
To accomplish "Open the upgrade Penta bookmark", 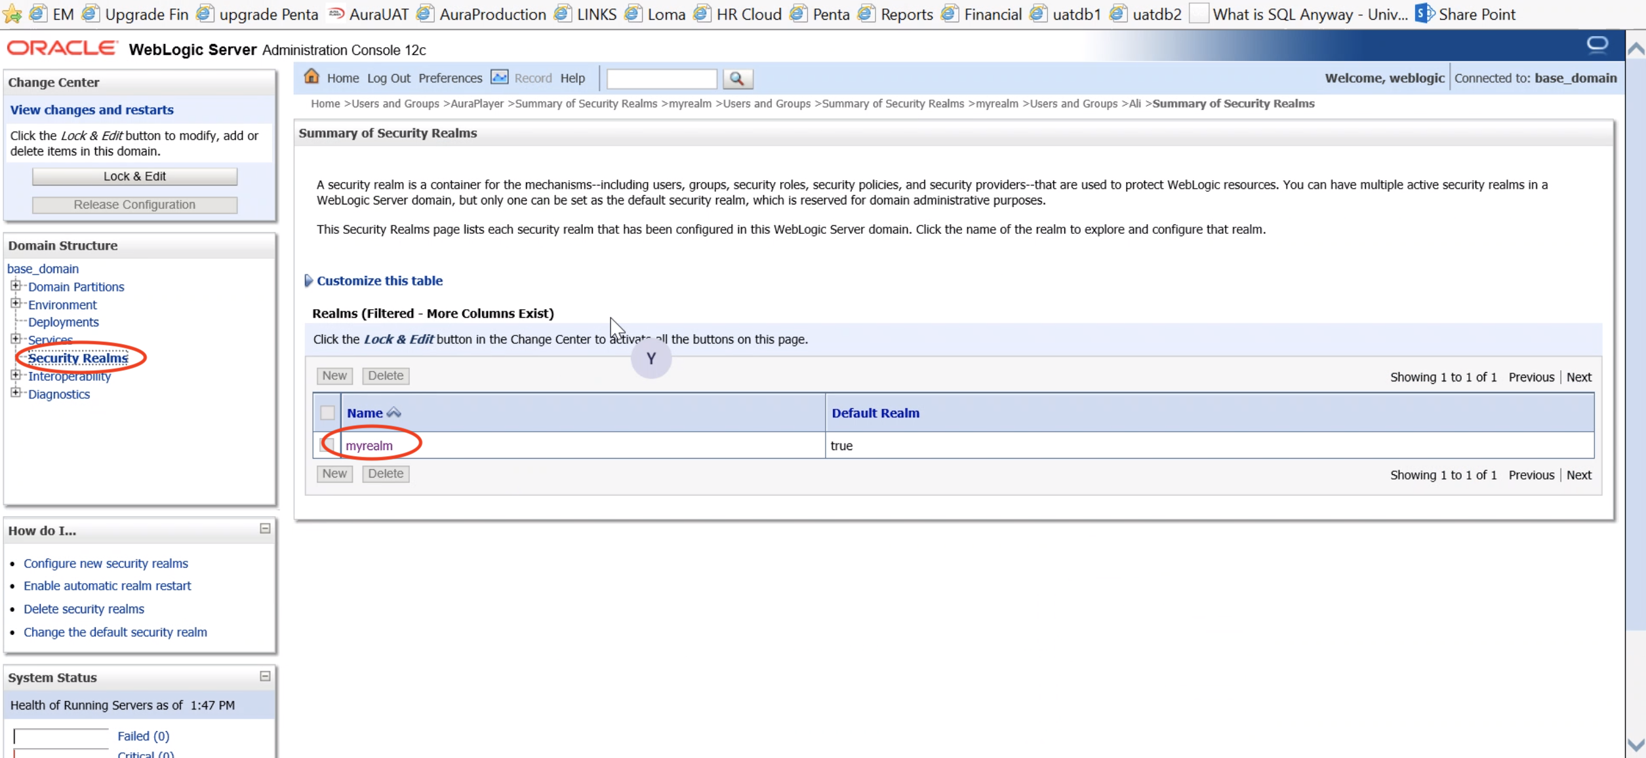I will 258,14.
